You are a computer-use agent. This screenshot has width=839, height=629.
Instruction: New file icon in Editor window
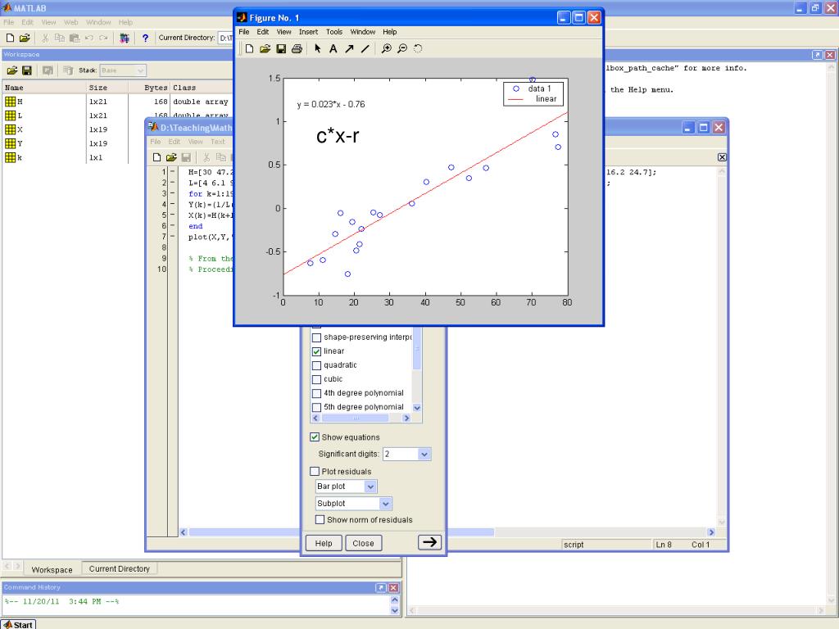click(x=156, y=157)
